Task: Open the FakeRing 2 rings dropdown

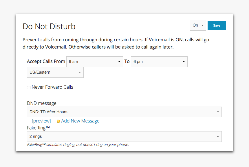Action: click(x=124, y=136)
